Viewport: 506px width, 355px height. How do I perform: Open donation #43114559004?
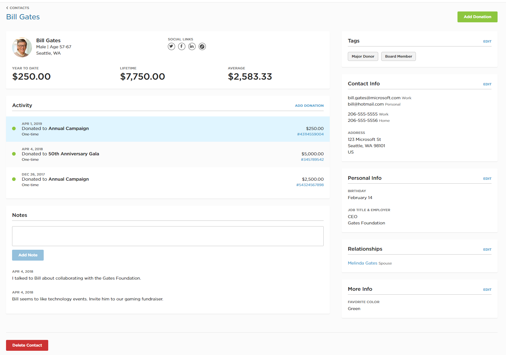click(x=310, y=134)
